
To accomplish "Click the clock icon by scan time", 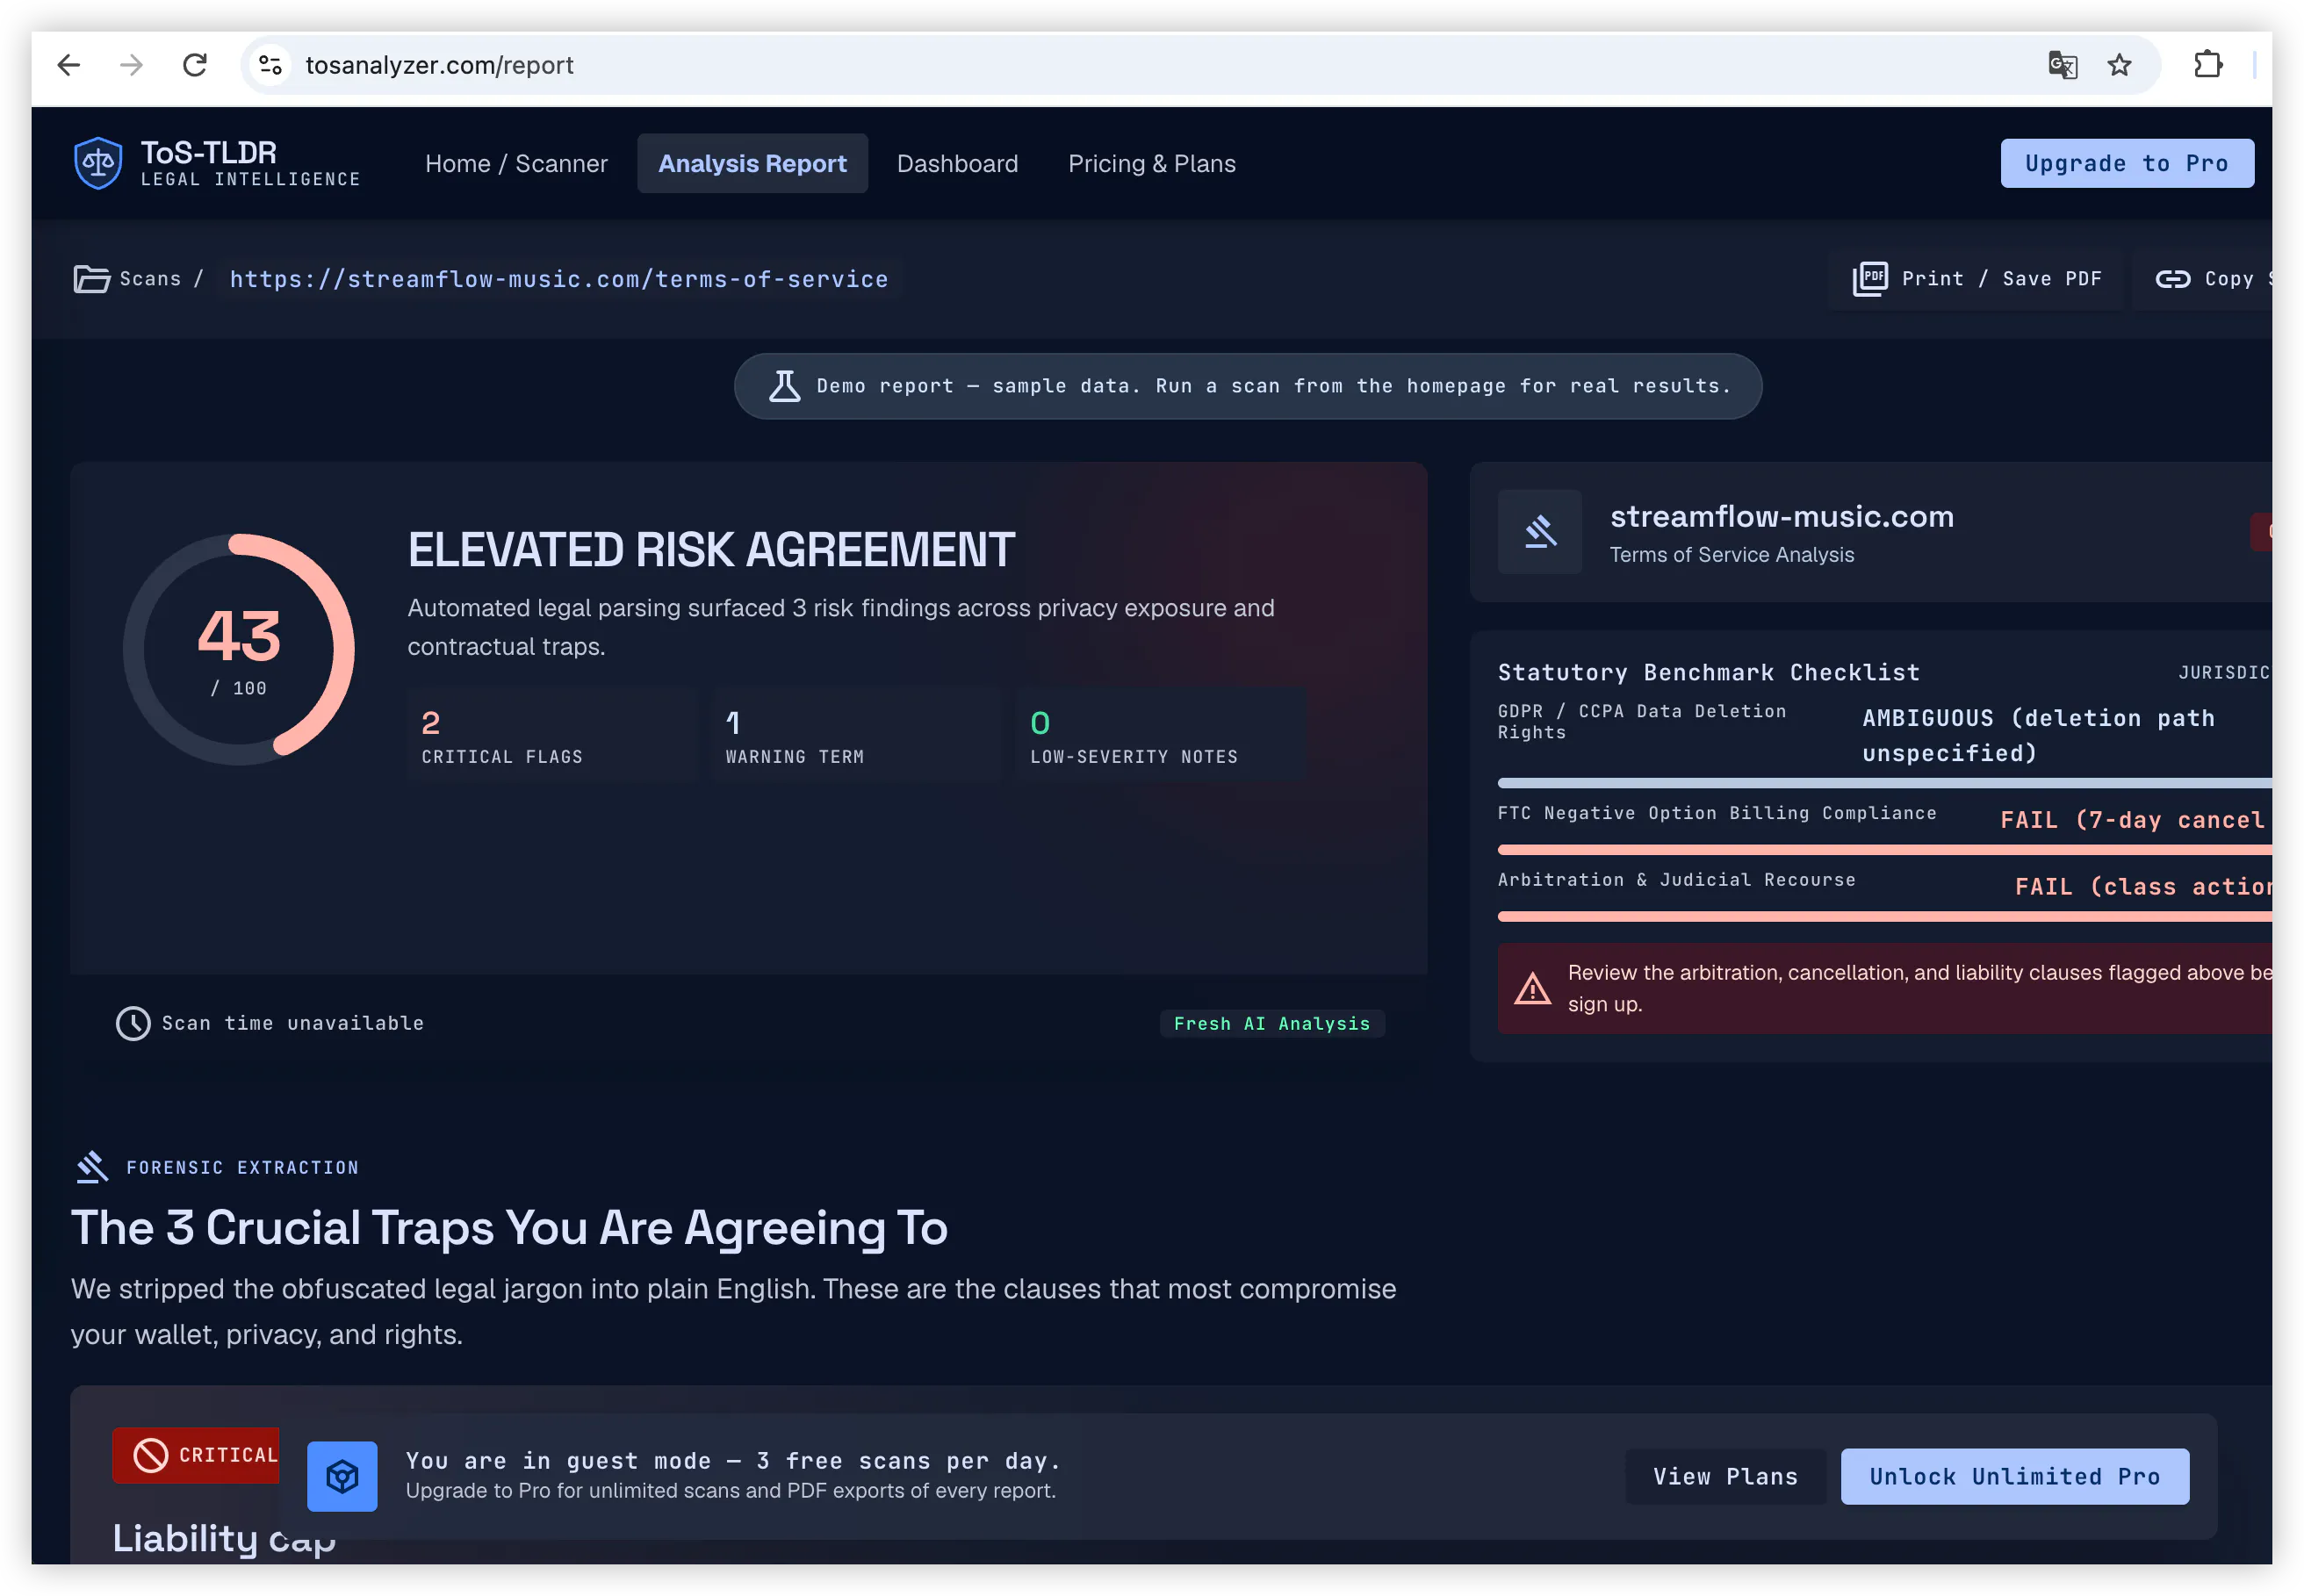I will pos(133,1023).
